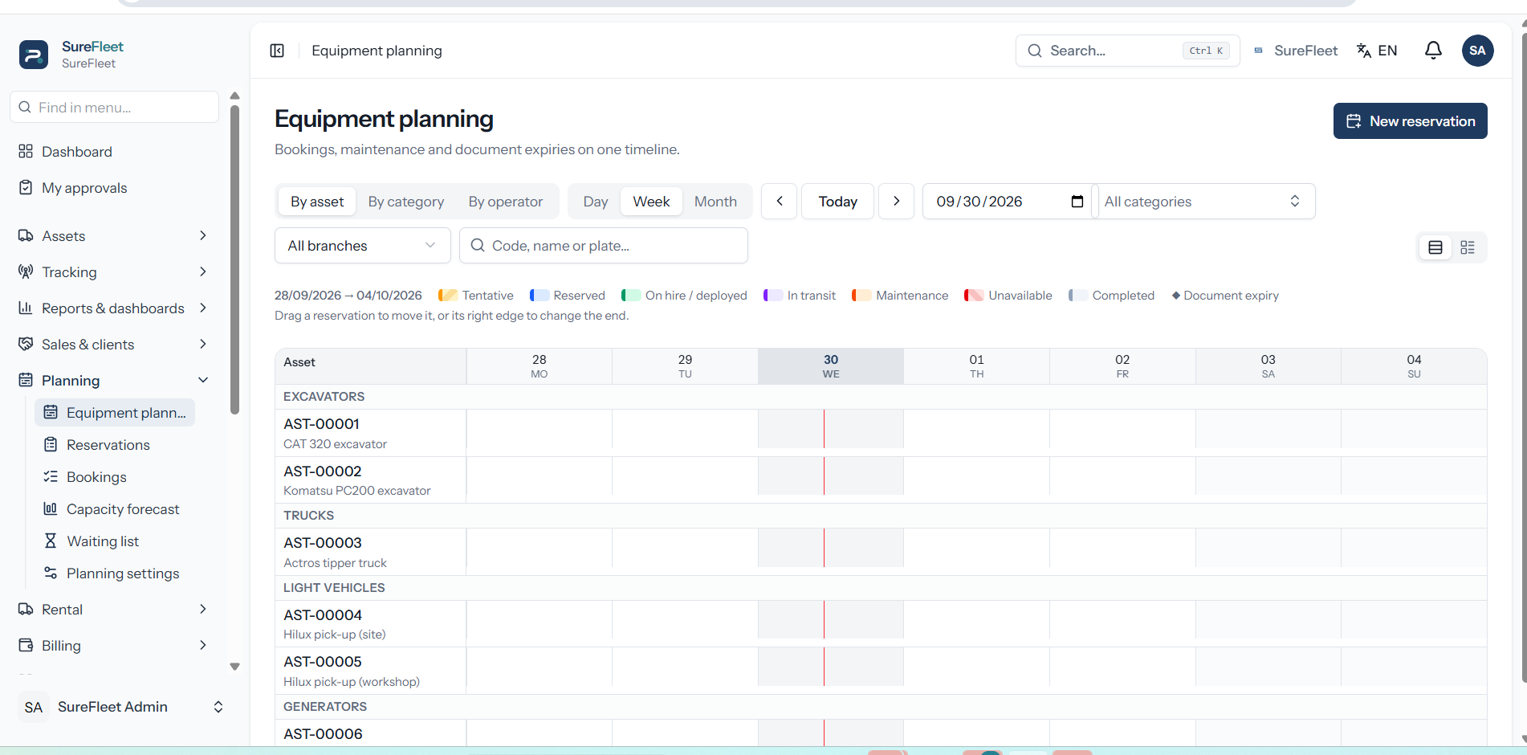Open the notifications bell
This screenshot has height=755, width=1527.
(x=1433, y=51)
